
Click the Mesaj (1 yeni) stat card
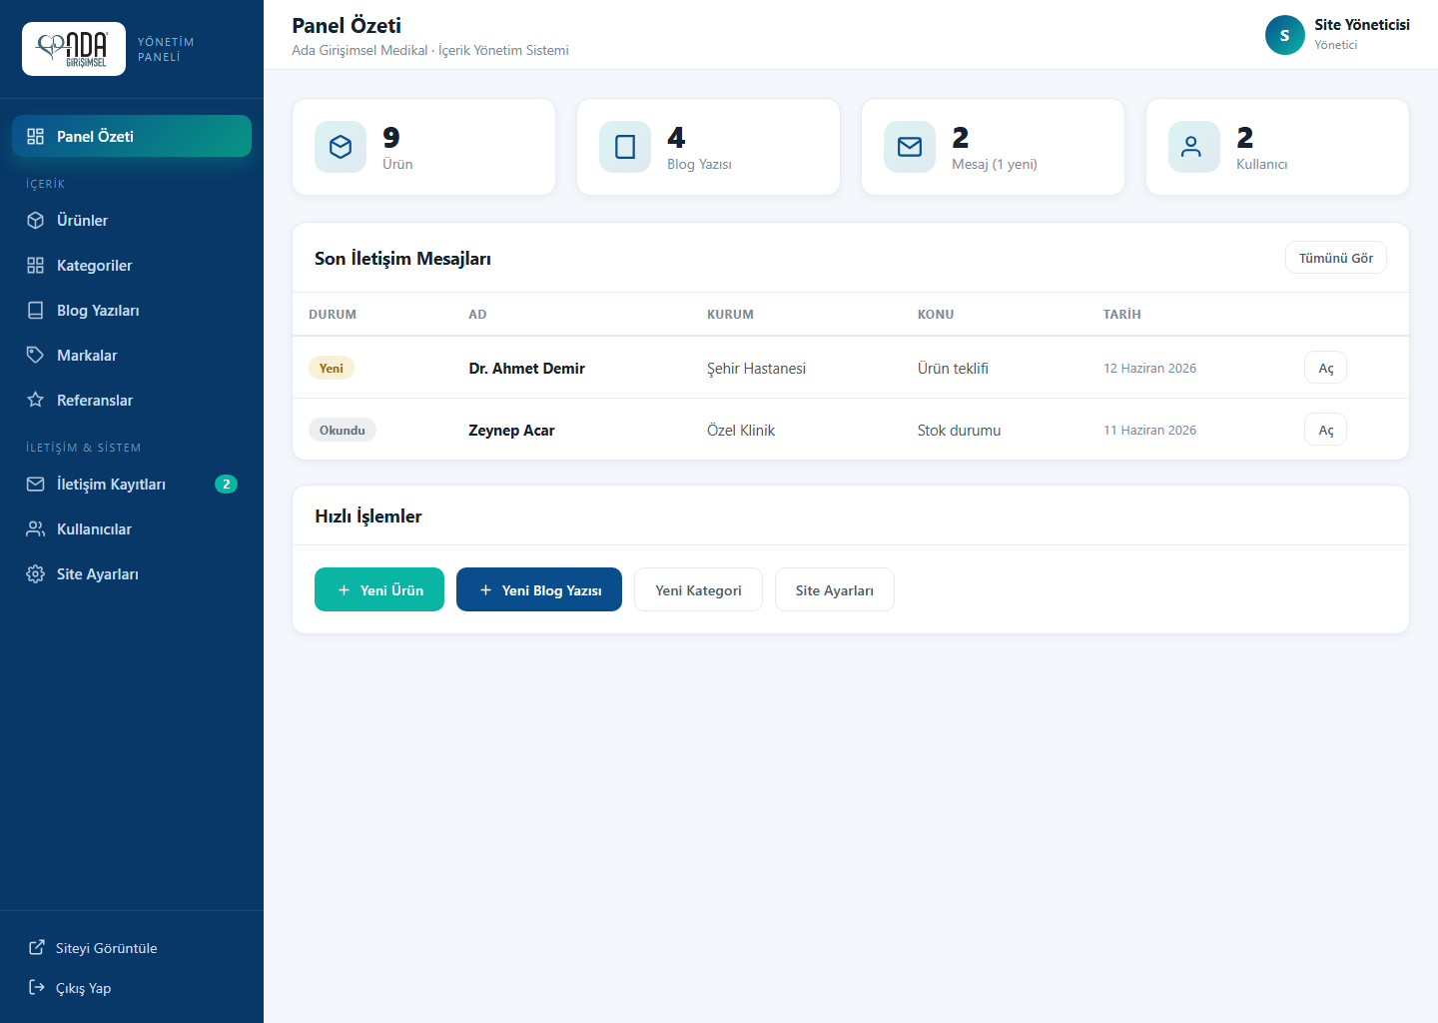(993, 147)
